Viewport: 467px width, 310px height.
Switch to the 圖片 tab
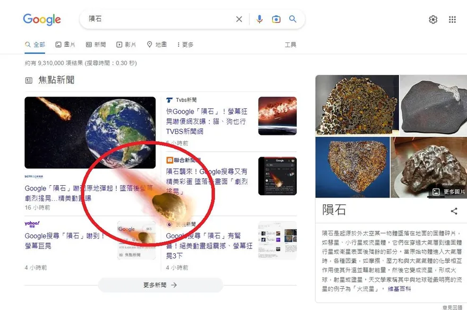65,45
